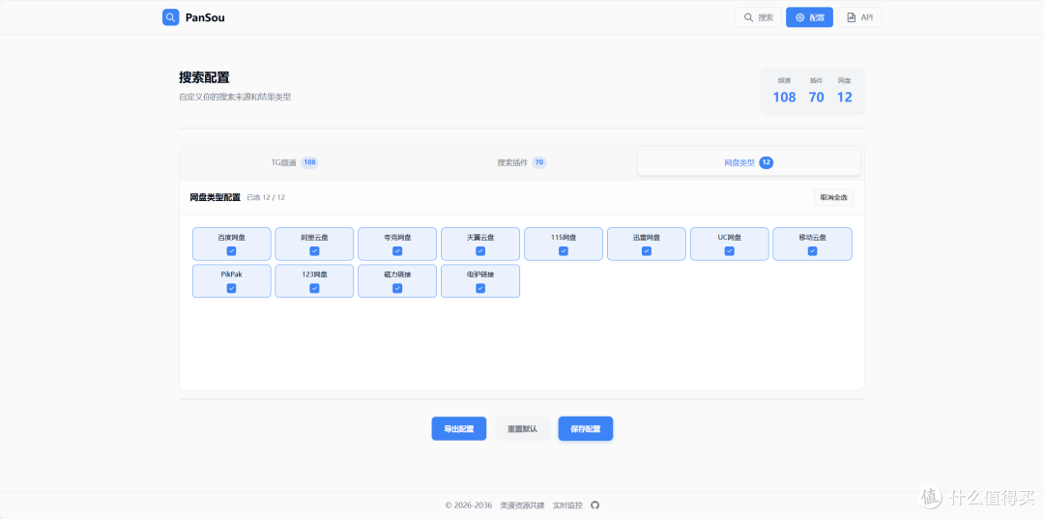Click the 取消全选 button
The image size is (1044, 519).
(x=833, y=197)
